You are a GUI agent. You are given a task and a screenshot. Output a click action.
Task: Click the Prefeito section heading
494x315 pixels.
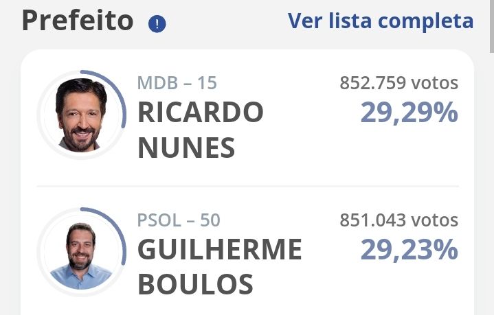(77, 21)
